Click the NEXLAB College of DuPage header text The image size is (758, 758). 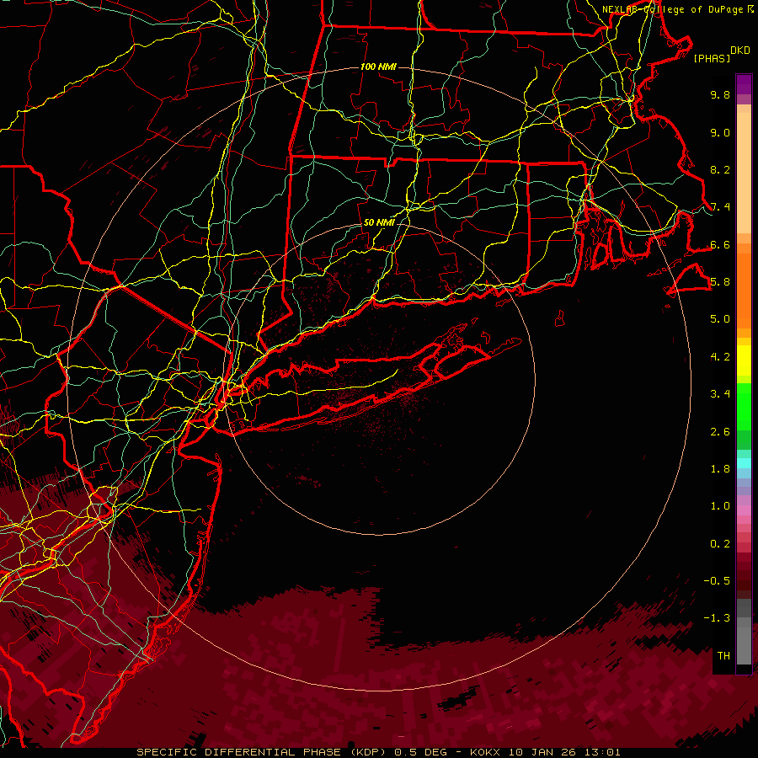point(678,9)
